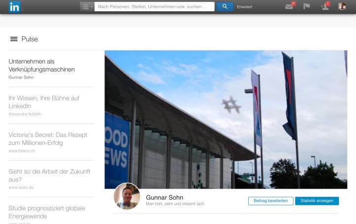Screen dimensions: 356x224
Task: Open article Ihr Wissen, Ihre Bühne auf LinkedIn
Action: [x=44, y=102]
